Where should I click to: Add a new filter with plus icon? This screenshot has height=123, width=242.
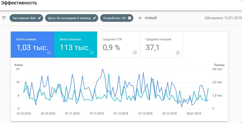point(140,18)
